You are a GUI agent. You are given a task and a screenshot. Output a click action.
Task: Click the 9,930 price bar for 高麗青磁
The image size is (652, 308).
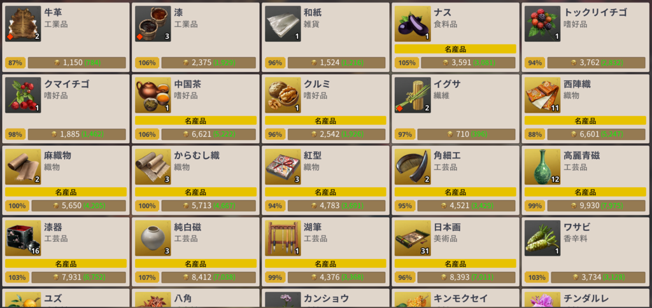tap(596, 206)
